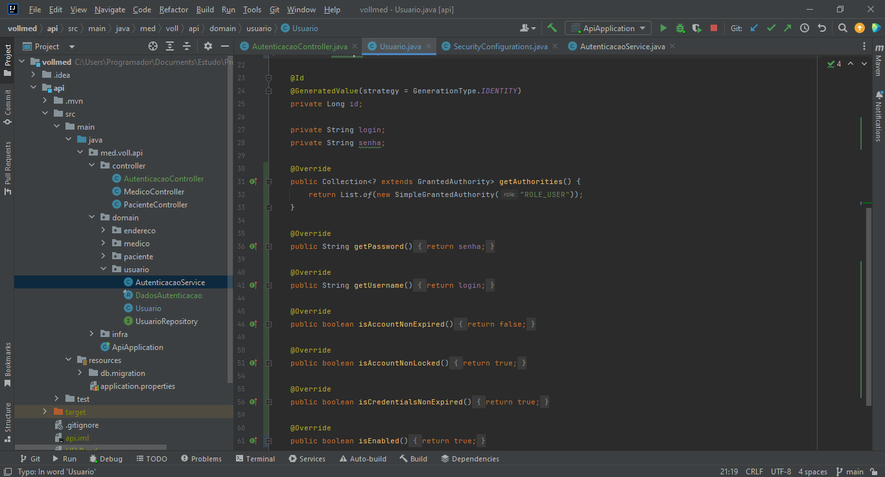Image resolution: width=885 pixels, height=477 pixels.
Task: Click the Build project hammer icon
Action: point(552,28)
